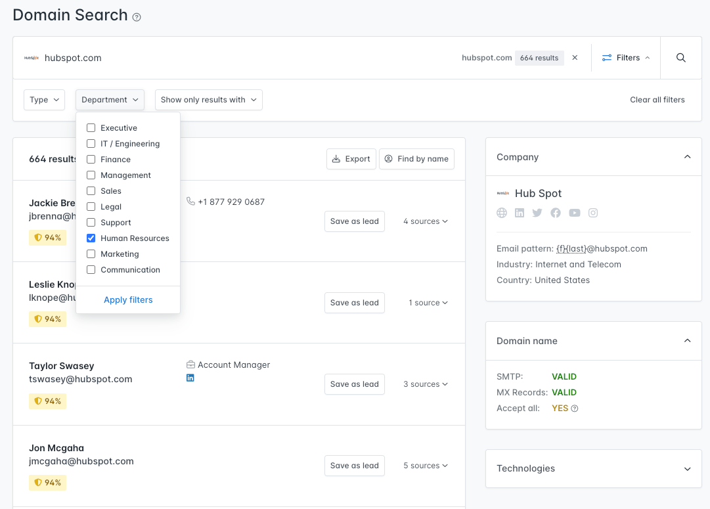
Task: Tick the Finance checkbox
Action: (91, 160)
